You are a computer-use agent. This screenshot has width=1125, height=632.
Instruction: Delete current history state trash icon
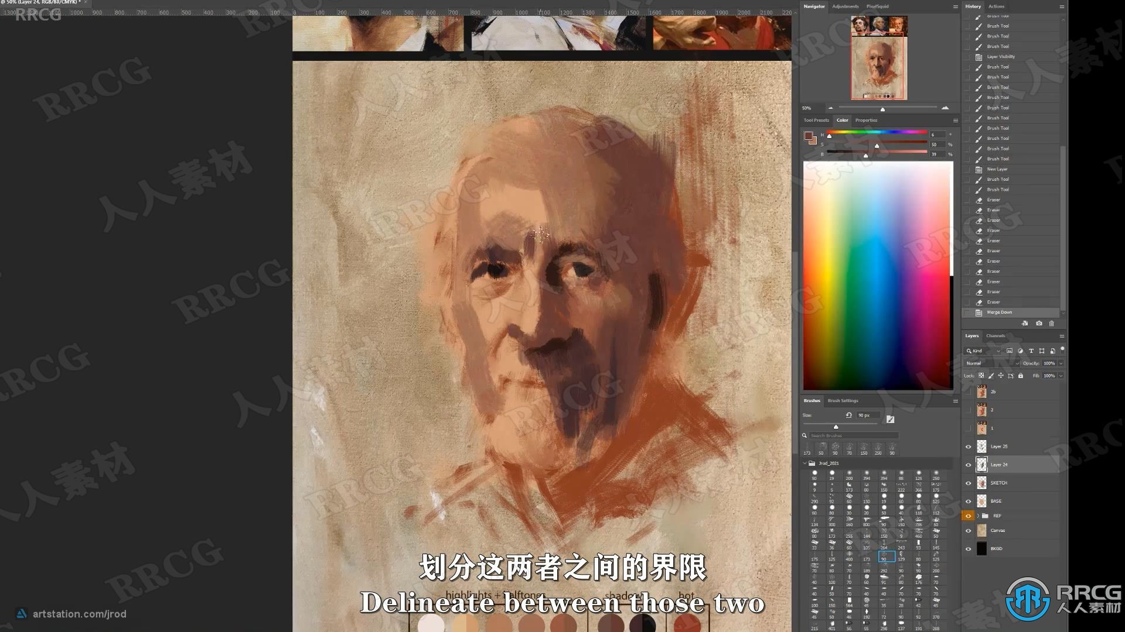(x=1052, y=323)
